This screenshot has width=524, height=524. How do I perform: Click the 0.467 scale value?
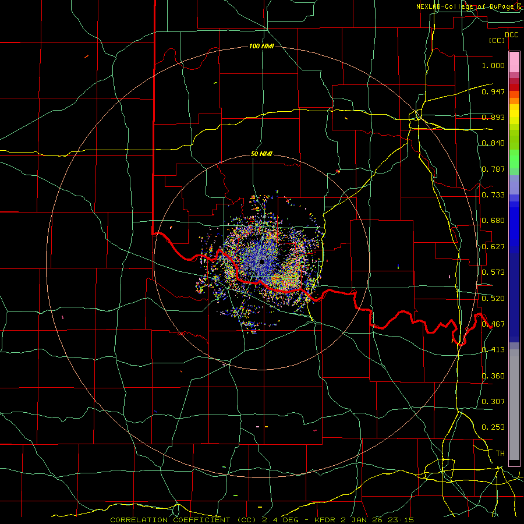(x=493, y=324)
